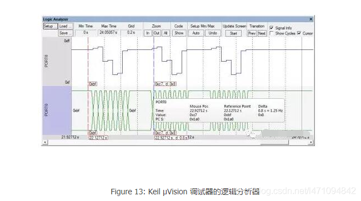Viewport: 361px width, 201px height.
Task: Undo the min/max setup
Action: tap(213, 33)
